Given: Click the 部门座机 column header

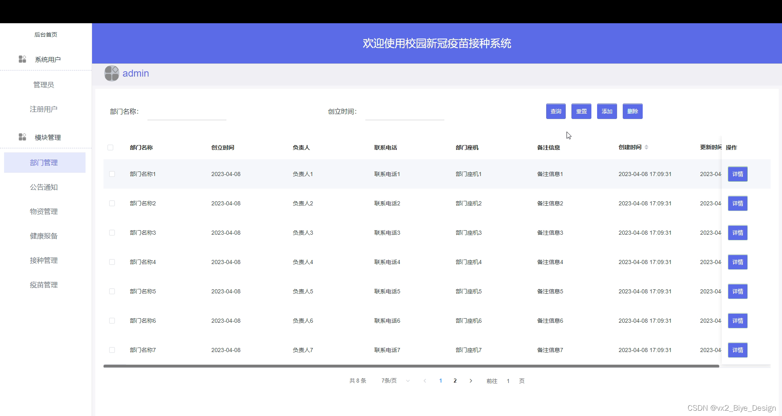Looking at the screenshot, I should pyautogui.click(x=467, y=147).
